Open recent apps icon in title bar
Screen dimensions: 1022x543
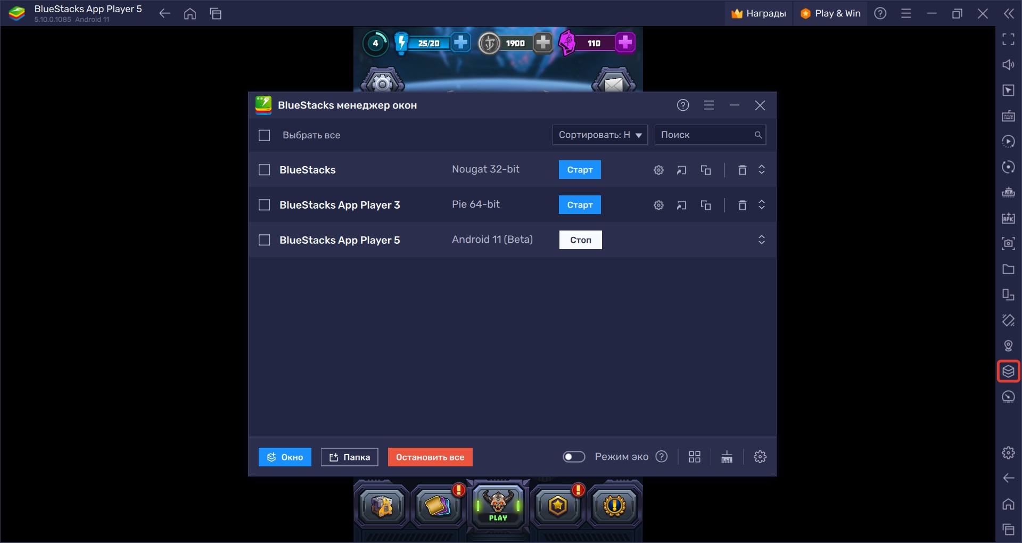click(x=216, y=14)
